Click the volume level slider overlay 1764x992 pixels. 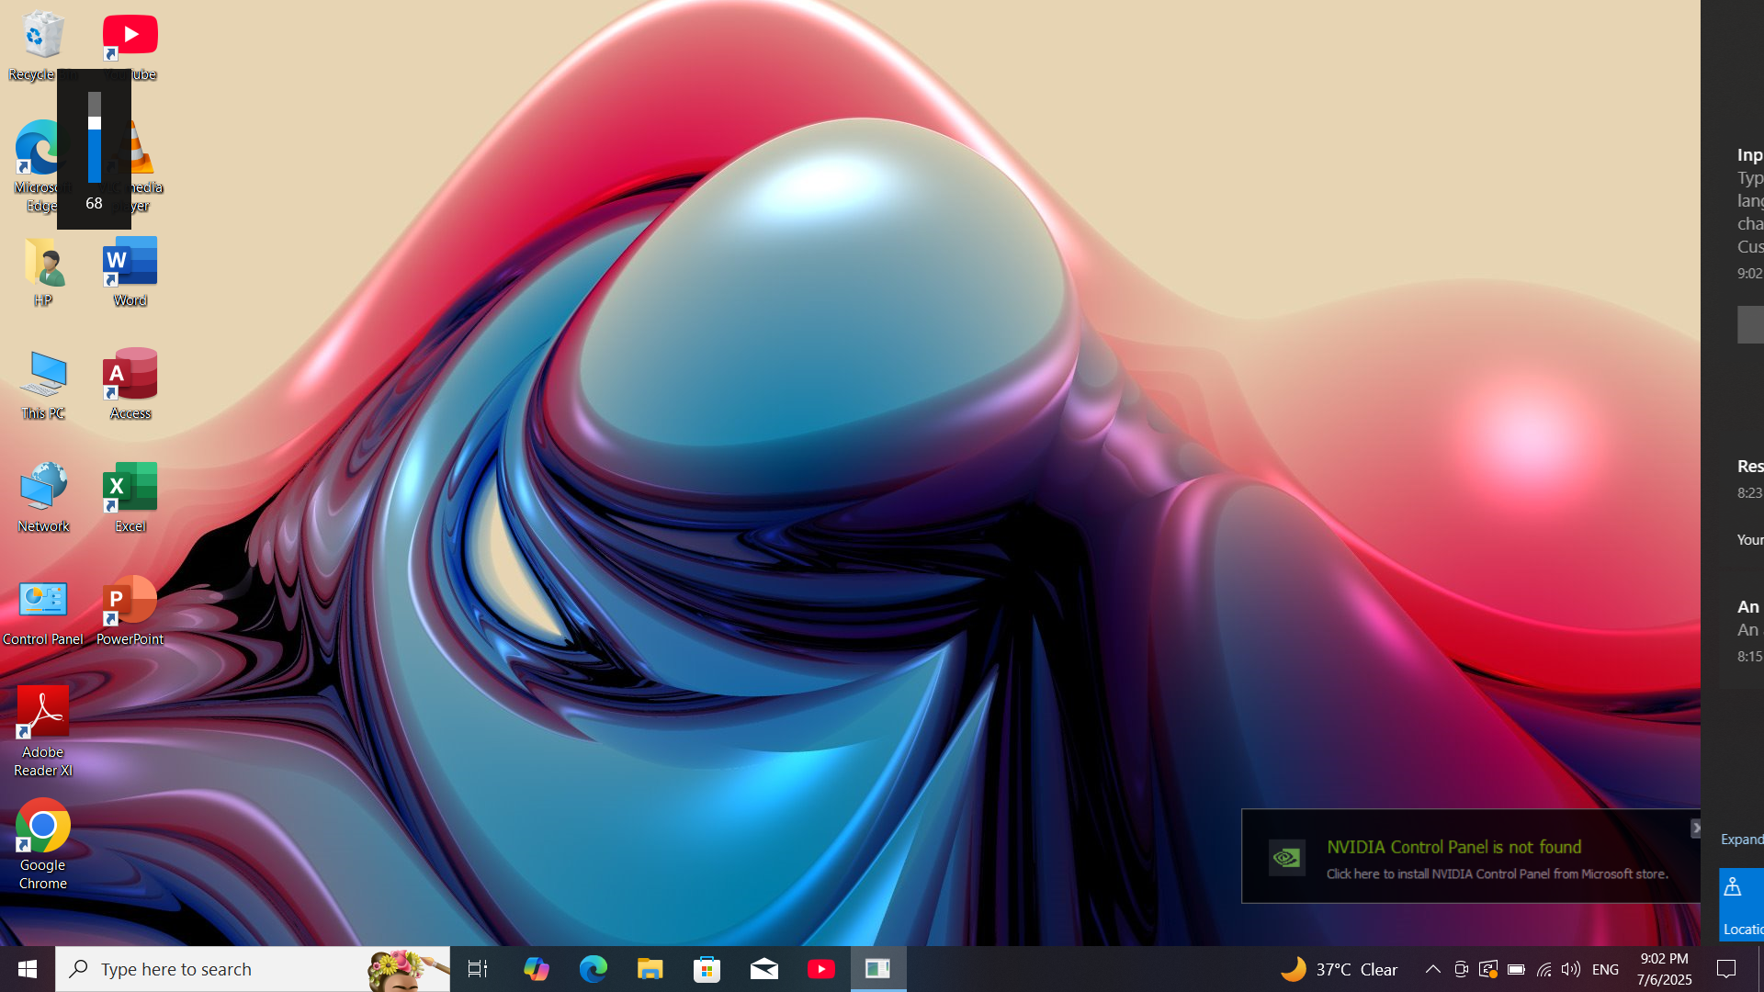coord(94,138)
